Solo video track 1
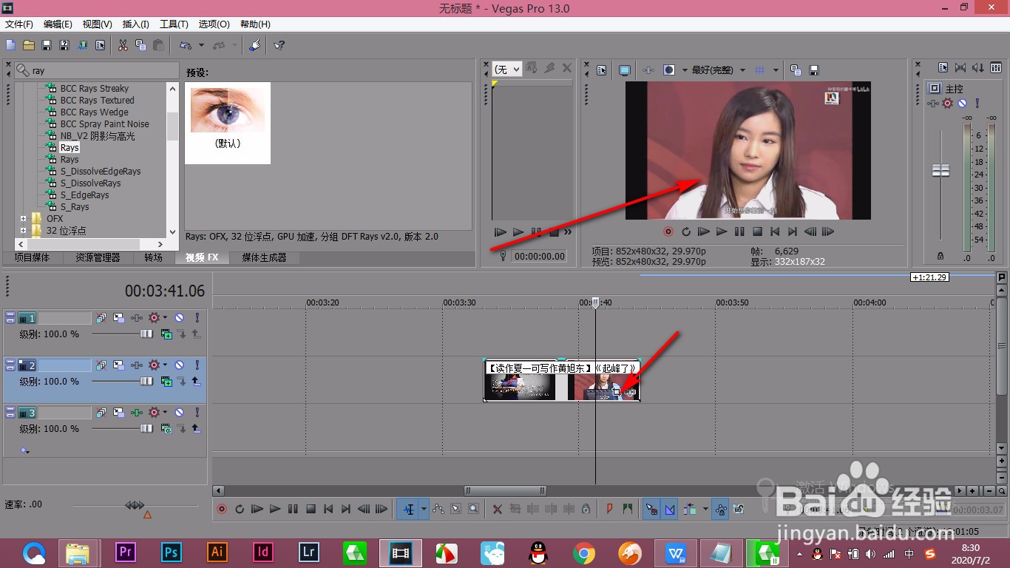This screenshot has height=568, width=1010. pyautogui.click(x=197, y=317)
